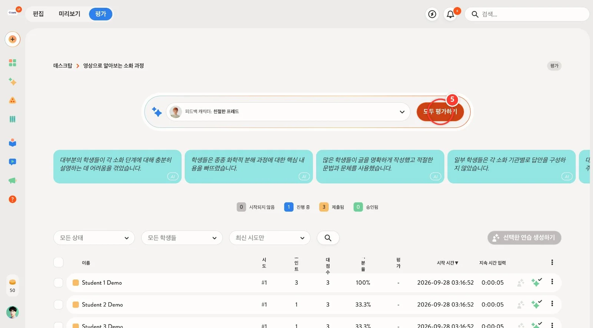
Task: Click the 모두 평가하기 button
Action: [440, 112]
